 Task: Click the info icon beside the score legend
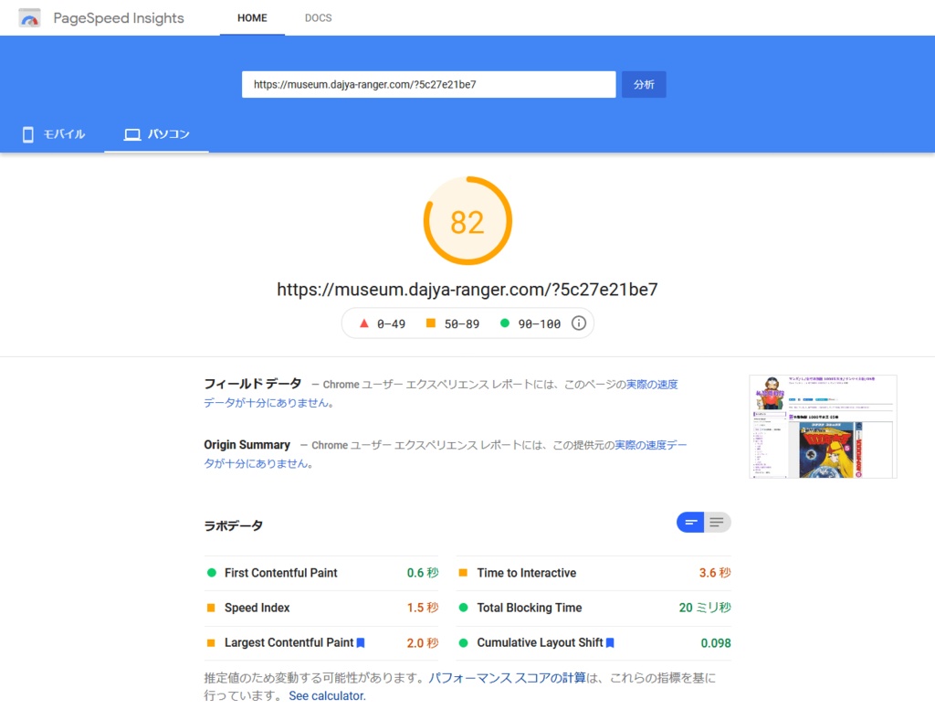point(579,323)
